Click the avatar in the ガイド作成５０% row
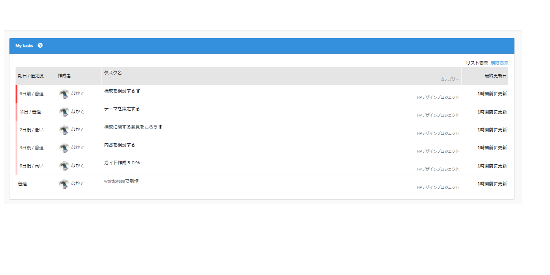This screenshot has height=275, width=550. point(64,166)
